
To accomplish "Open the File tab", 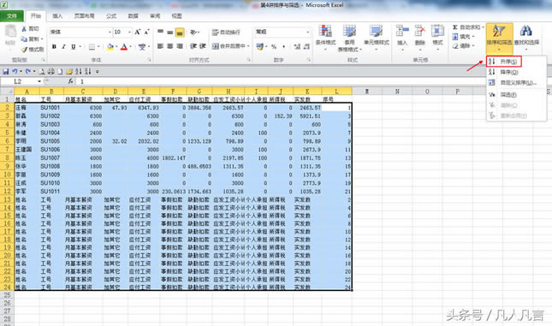I will pyautogui.click(x=12, y=16).
